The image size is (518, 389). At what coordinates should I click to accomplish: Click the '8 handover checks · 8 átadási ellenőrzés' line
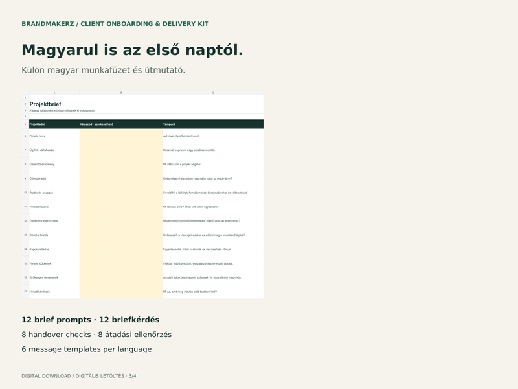[96, 335]
